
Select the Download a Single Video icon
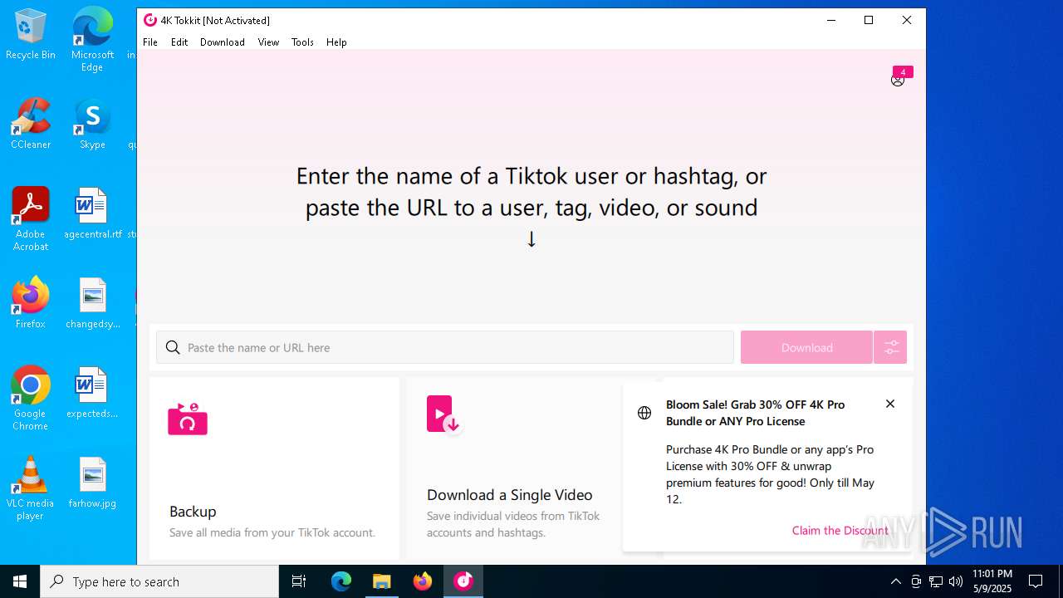[443, 414]
